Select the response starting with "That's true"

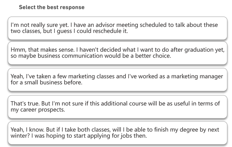tap(118, 107)
